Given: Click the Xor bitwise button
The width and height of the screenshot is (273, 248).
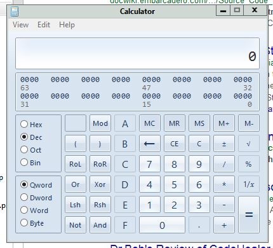Looking at the screenshot, I should (100, 184).
